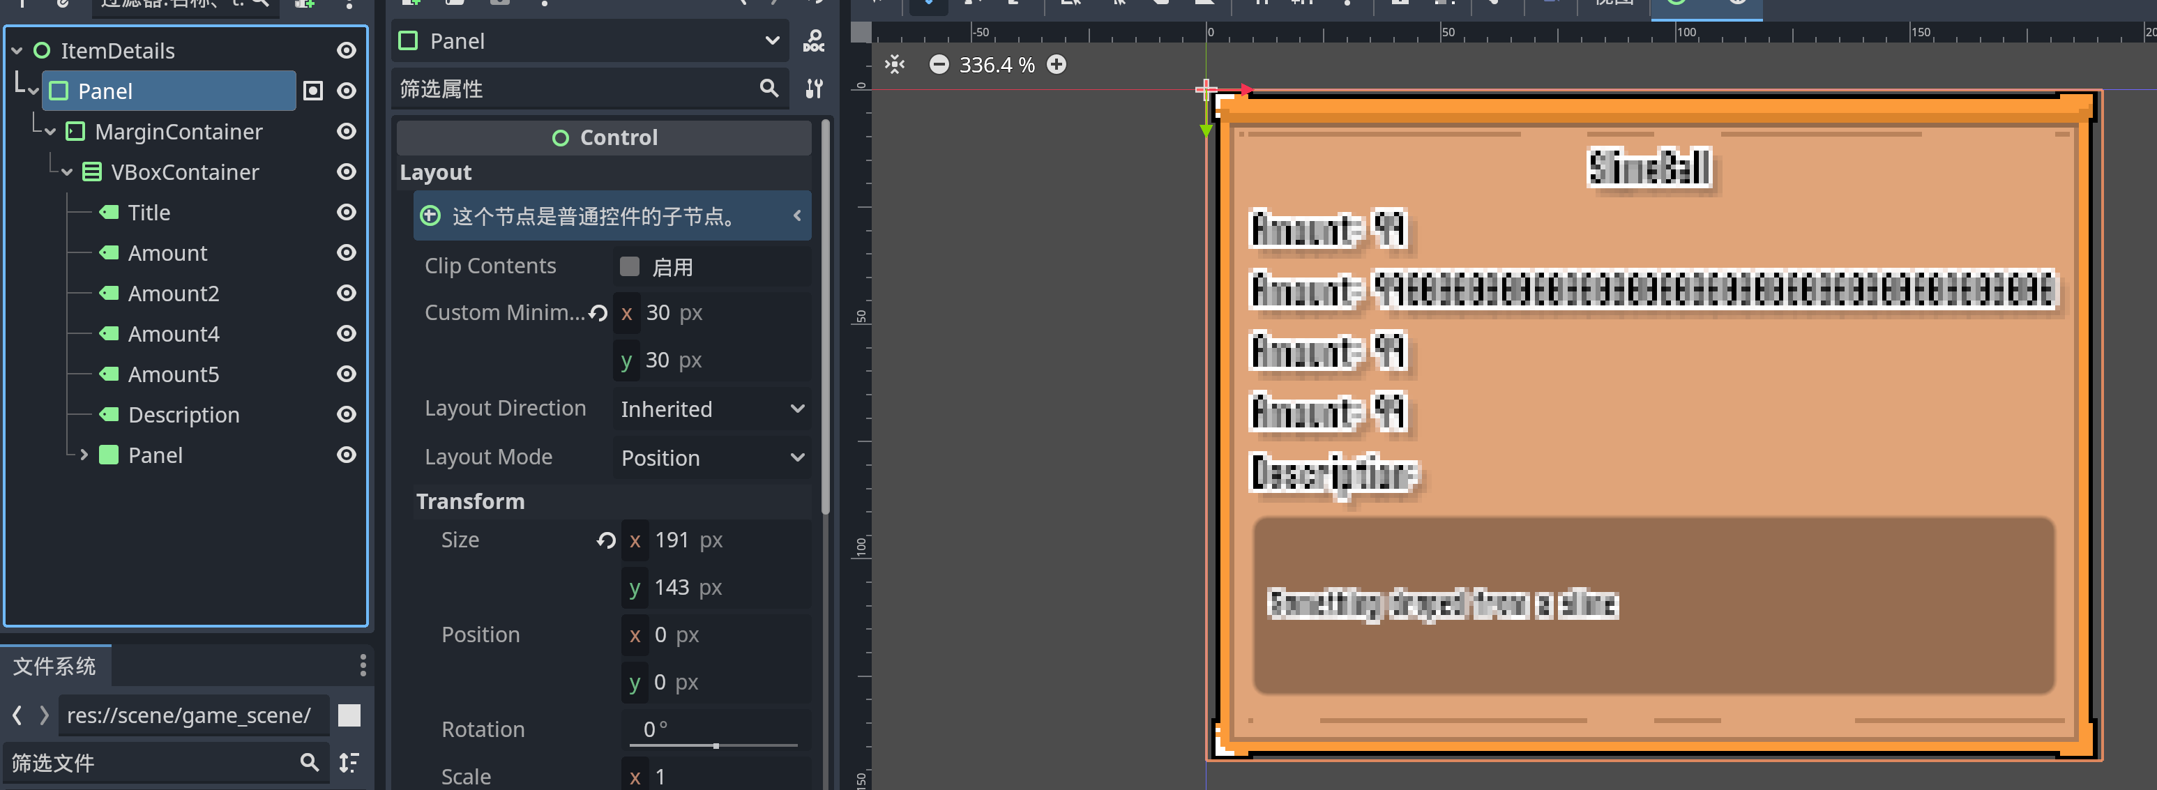Open the Panel node documentation icon
Screen dimensions: 2157x790
coord(813,41)
